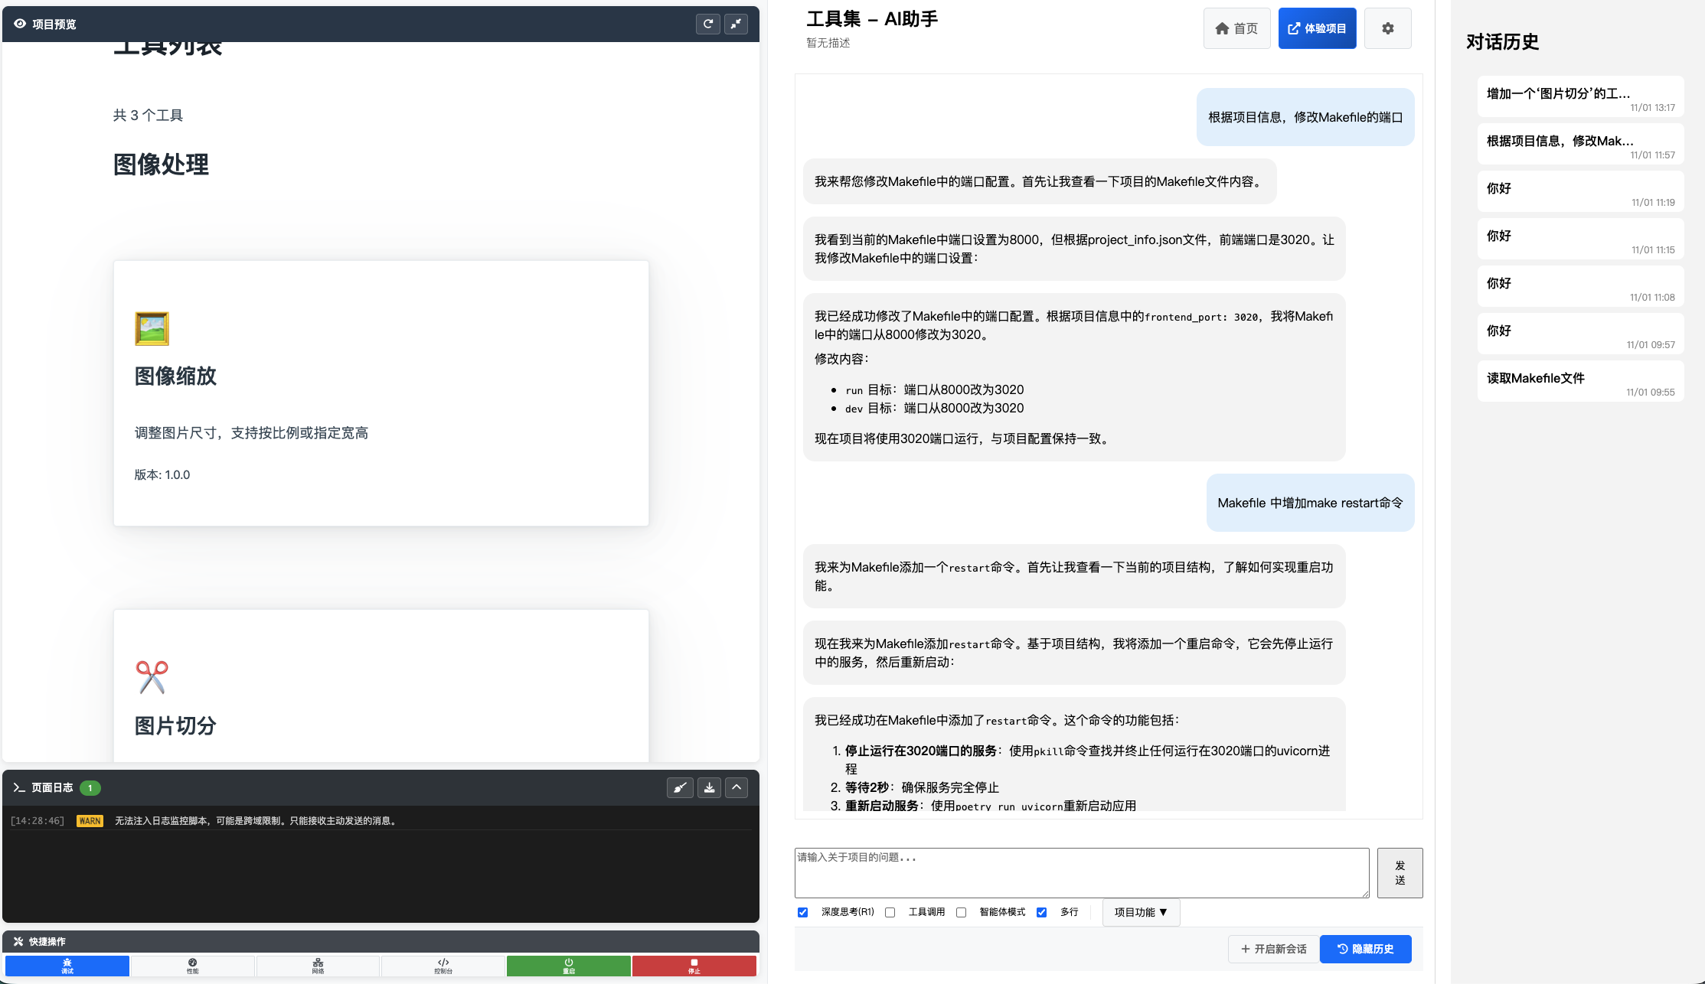Switch to 首页 in the top bar
The height and width of the screenshot is (984, 1705).
[x=1236, y=28]
